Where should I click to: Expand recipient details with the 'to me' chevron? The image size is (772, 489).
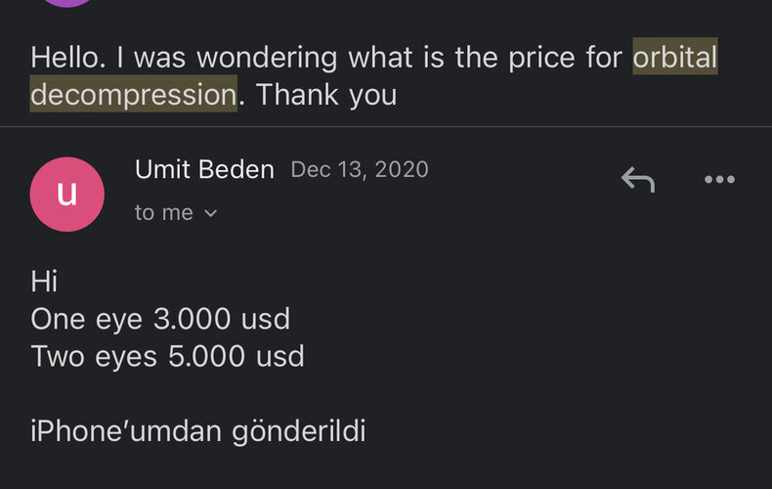coord(211,213)
